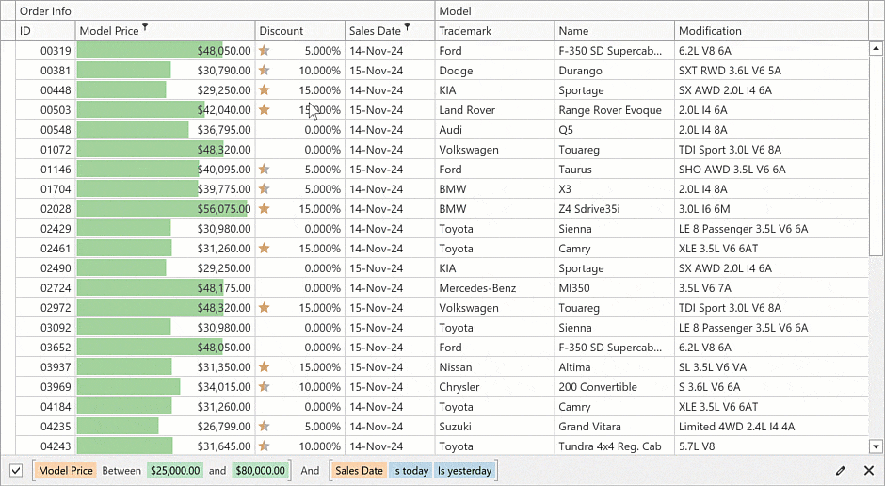The height and width of the screenshot is (486, 885).
Task: Click the discount star icon in row 03969
Action: pyautogui.click(x=265, y=386)
